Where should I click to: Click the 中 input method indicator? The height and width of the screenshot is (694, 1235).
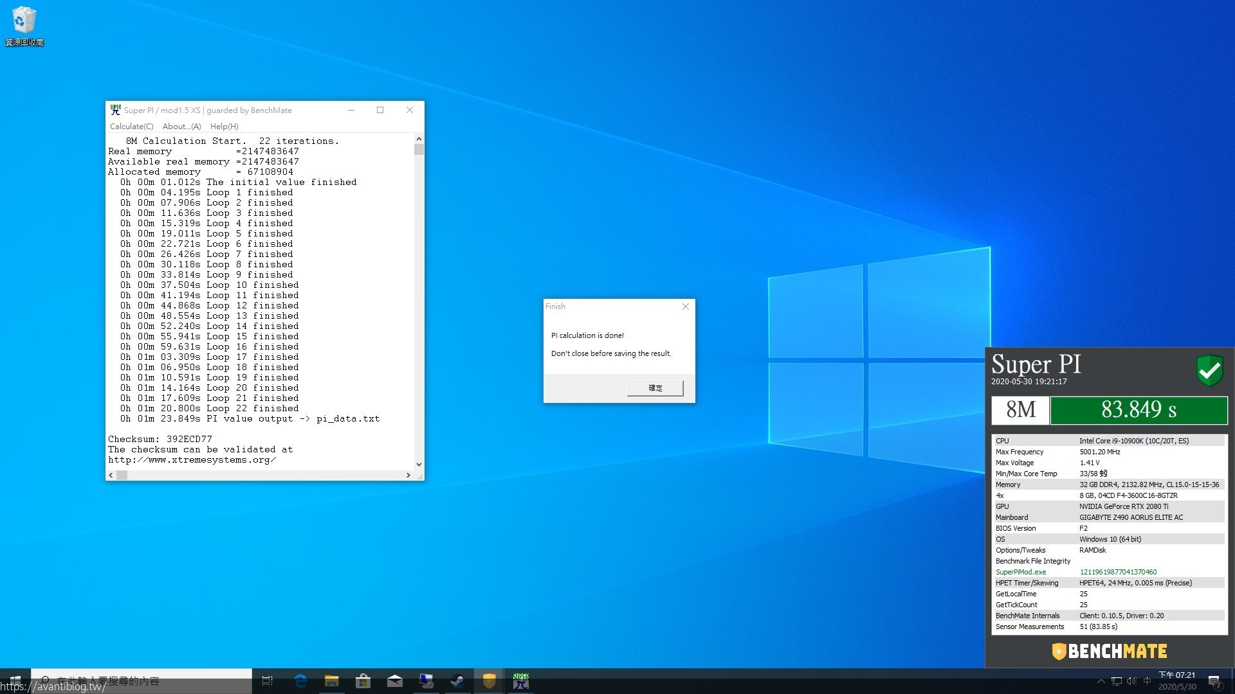tap(1147, 681)
